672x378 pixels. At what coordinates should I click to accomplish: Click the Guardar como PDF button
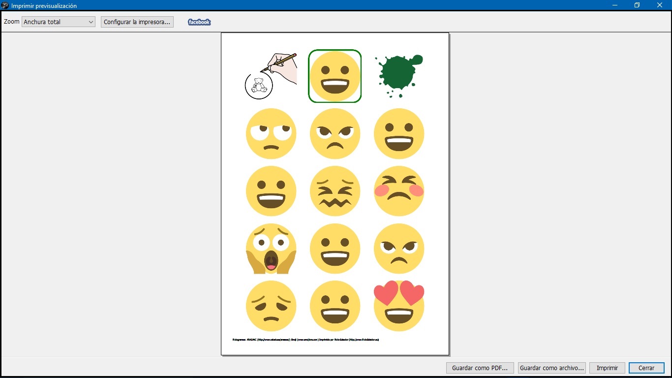[x=480, y=368]
